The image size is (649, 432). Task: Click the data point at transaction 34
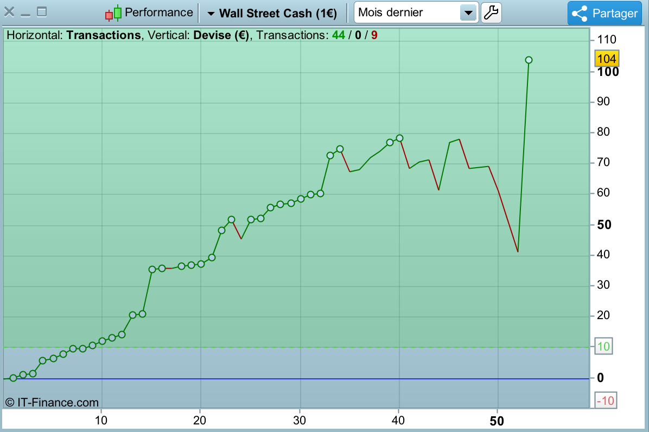[340, 149]
